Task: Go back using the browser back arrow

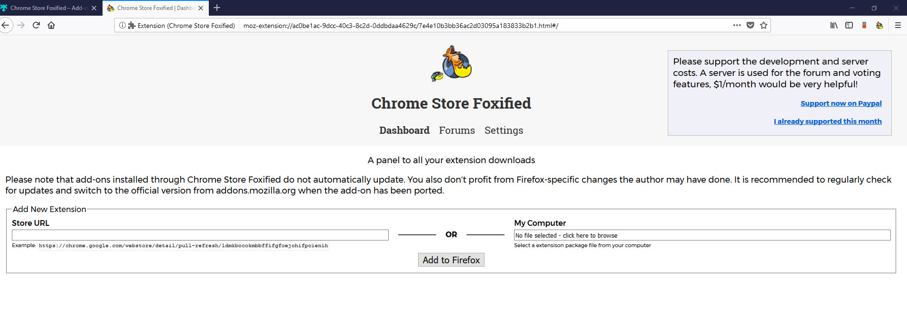Action: (5, 25)
